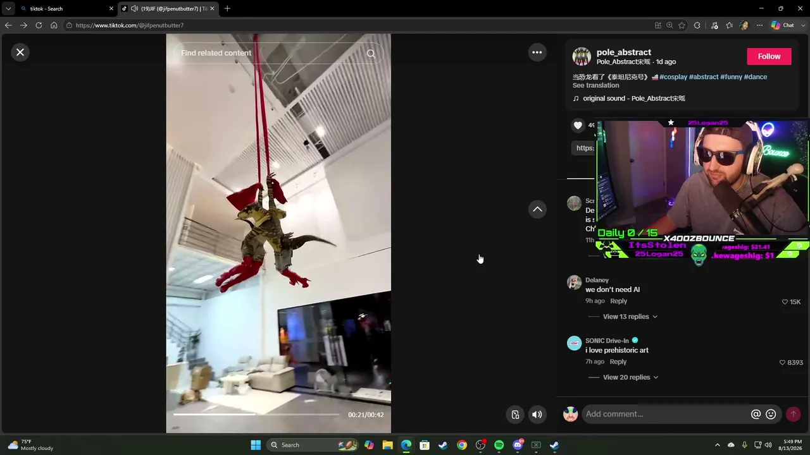The image size is (810, 455).
Task: Reply to Delaney's comment
Action: pyautogui.click(x=618, y=301)
